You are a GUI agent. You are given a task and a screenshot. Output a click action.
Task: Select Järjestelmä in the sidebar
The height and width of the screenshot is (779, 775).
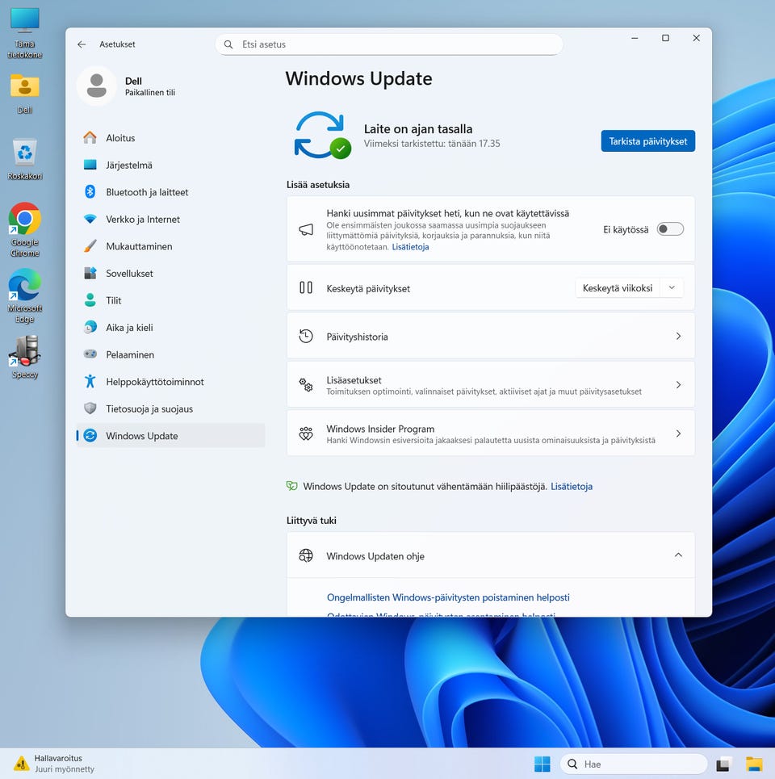[129, 165]
